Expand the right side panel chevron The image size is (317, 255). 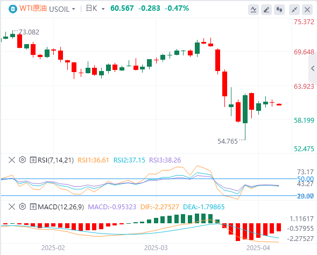tap(313, 68)
